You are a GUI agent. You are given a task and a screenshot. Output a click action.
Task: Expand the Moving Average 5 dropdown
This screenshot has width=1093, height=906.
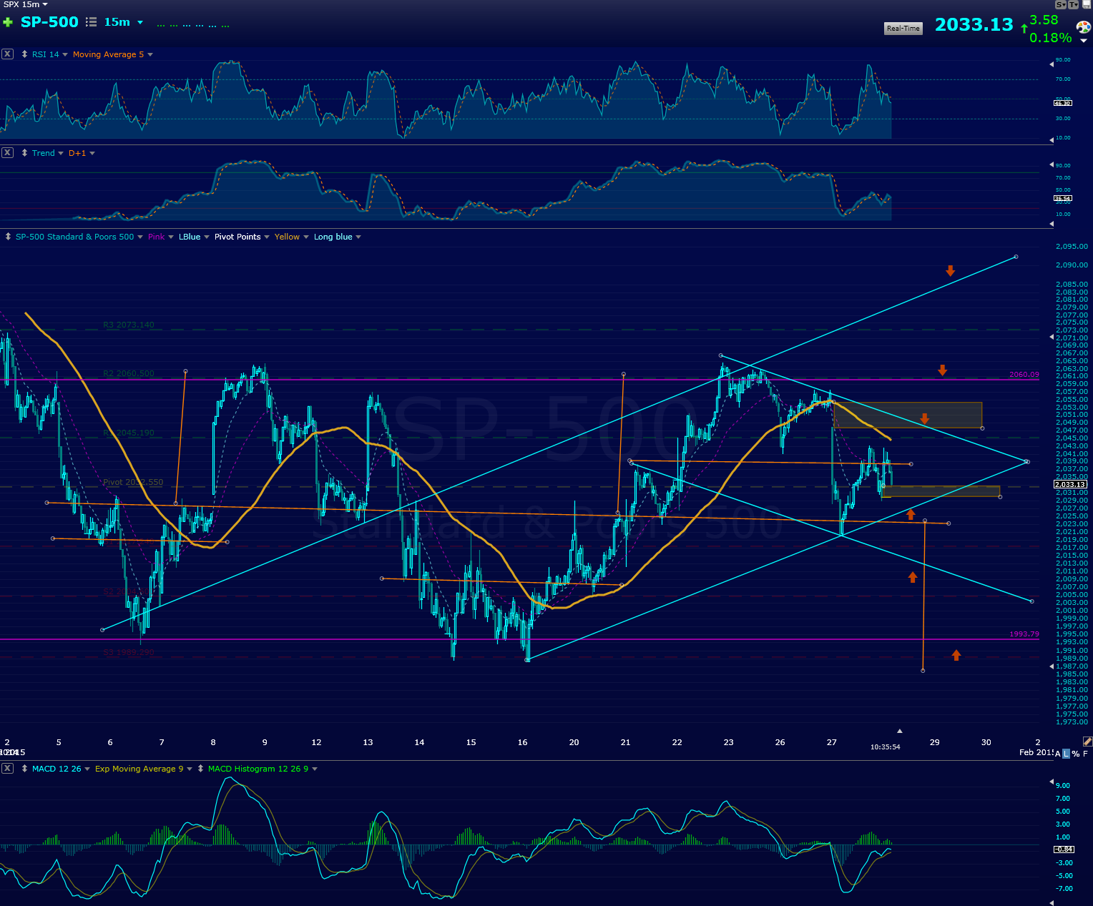pyautogui.click(x=150, y=54)
